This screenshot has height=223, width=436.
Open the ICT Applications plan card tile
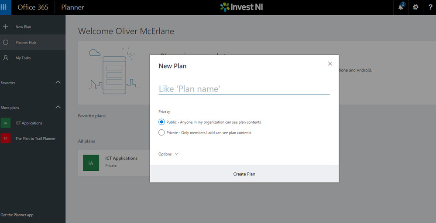(114, 163)
